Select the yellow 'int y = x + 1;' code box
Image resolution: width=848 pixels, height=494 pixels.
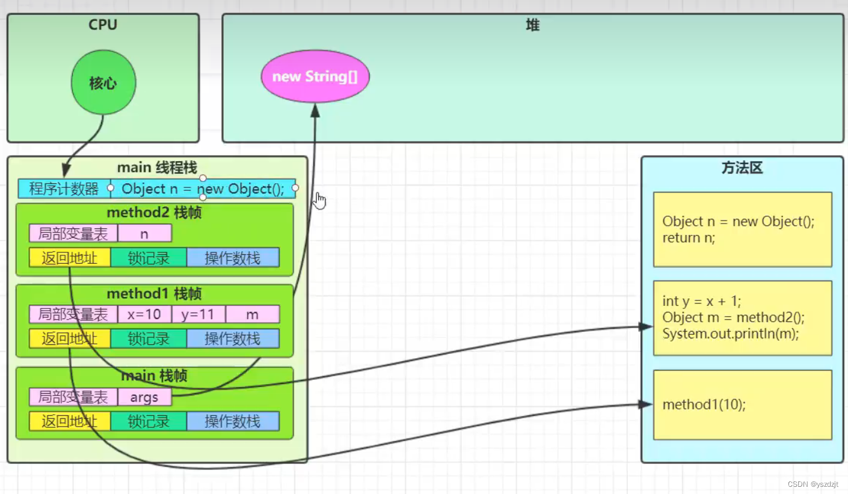coord(743,318)
